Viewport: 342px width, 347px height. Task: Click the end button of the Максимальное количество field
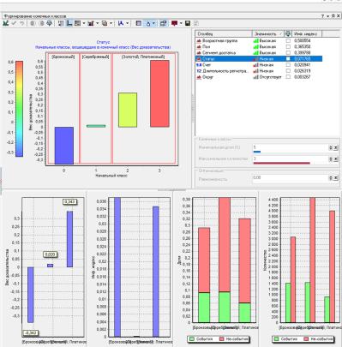[336, 159]
